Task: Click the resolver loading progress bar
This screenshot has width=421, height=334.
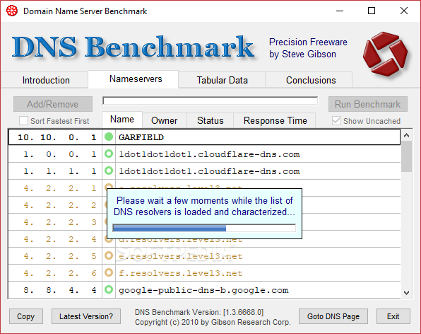Action: 204,228
